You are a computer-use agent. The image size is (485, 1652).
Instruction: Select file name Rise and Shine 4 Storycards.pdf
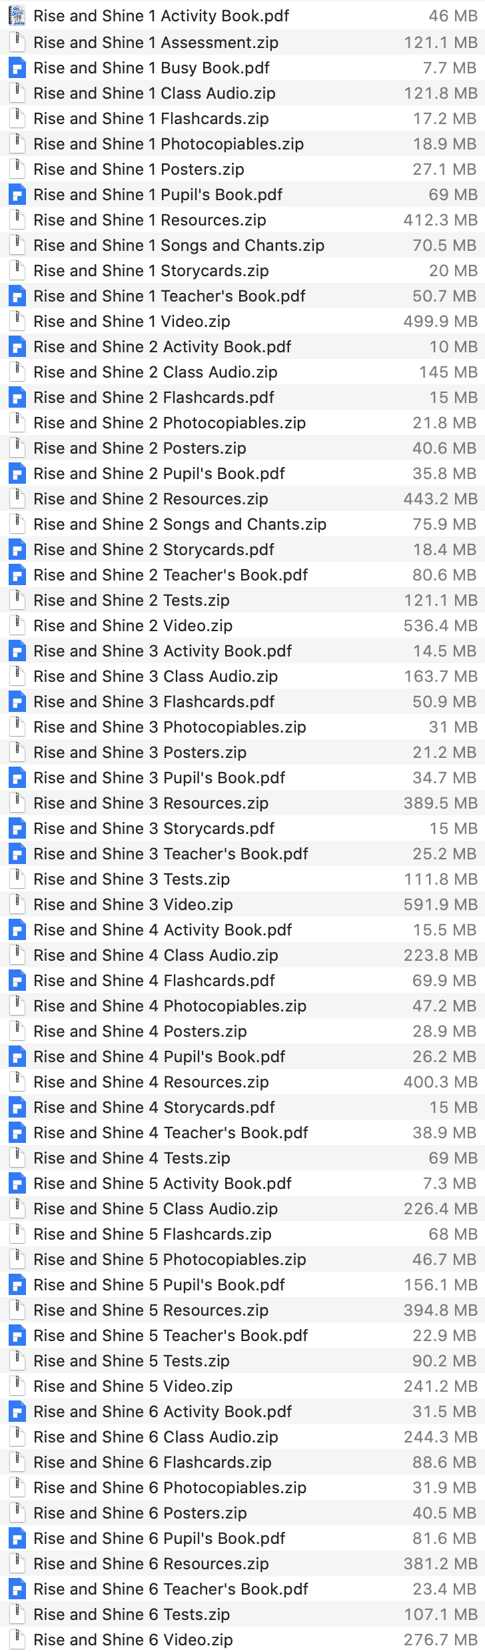[154, 1108]
